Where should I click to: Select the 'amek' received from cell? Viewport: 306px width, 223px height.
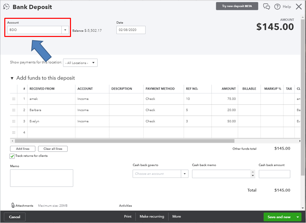click(x=51, y=99)
